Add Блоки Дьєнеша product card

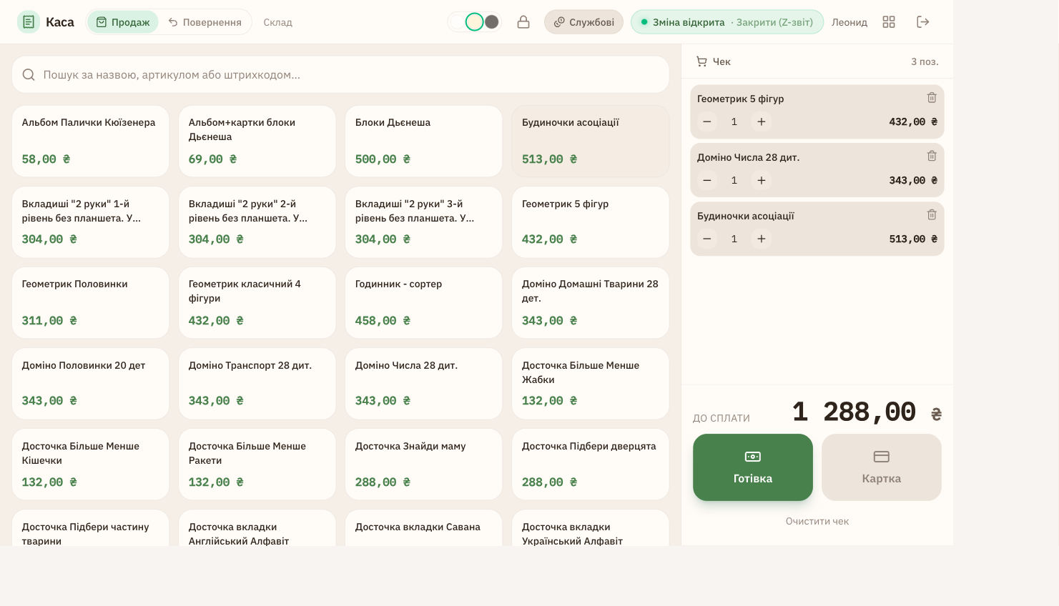pyautogui.click(x=424, y=141)
